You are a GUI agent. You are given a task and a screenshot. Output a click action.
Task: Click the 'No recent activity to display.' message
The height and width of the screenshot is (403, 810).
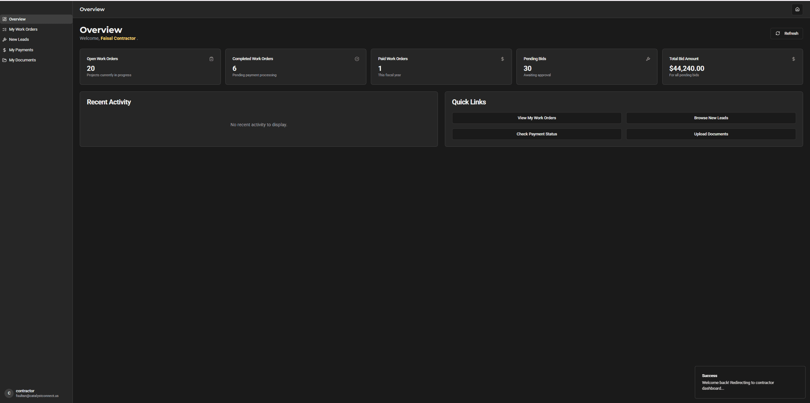pyautogui.click(x=259, y=125)
